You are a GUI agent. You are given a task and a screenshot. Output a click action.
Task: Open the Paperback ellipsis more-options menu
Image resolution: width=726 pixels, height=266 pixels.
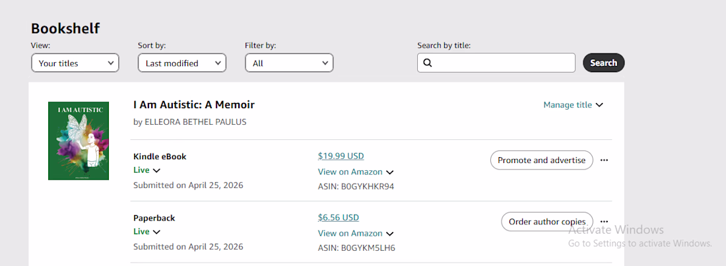[604, 222]
